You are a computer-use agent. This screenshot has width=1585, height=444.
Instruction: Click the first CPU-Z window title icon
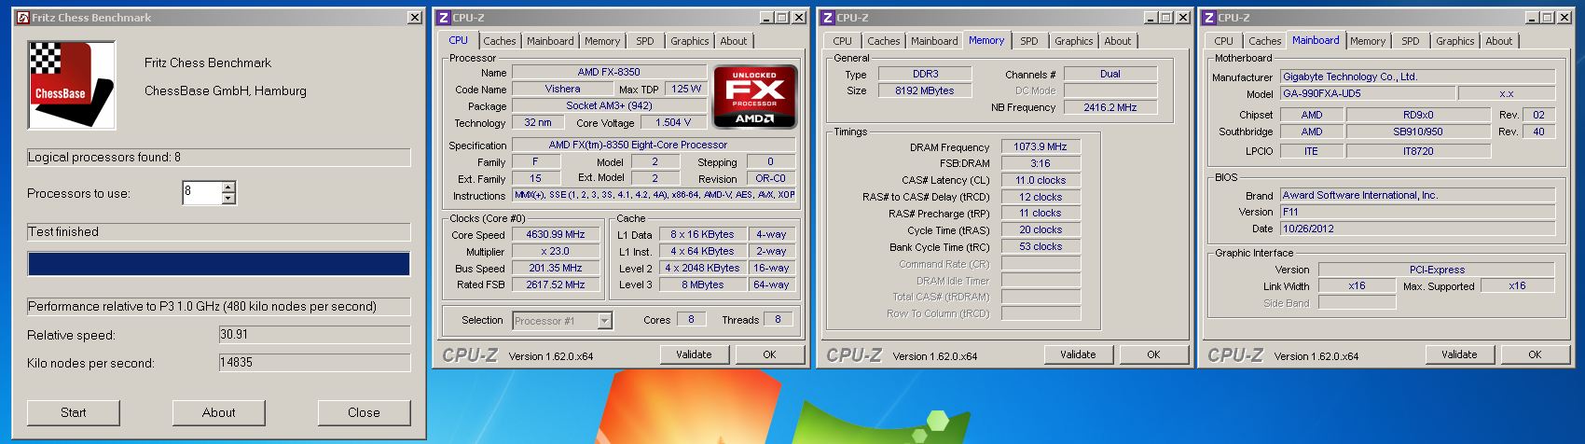(444, 18)
